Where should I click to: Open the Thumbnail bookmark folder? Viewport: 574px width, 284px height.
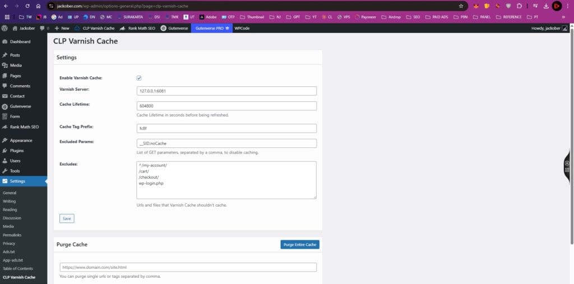coord(252,17)
